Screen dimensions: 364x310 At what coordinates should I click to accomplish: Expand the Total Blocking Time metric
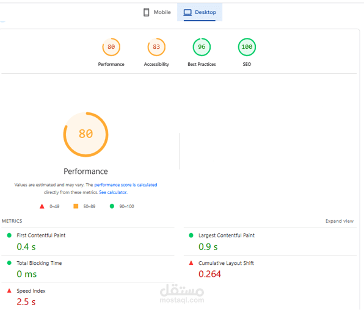coord(88,269)
